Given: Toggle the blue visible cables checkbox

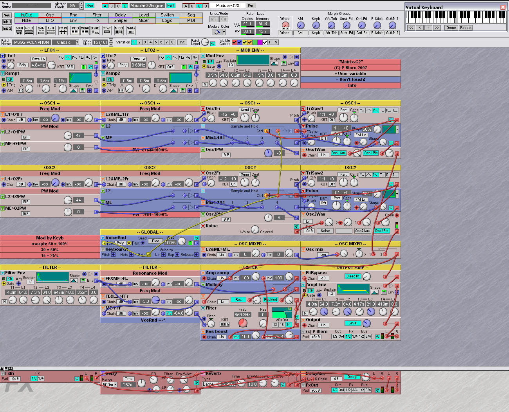Looking at the screenshot, I should tap(240, 42).
